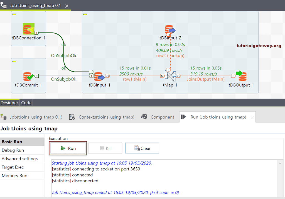The height and width of the screenshot is (199, 285).
Task: Switch to the Code tab
Action: pos(26,102)
